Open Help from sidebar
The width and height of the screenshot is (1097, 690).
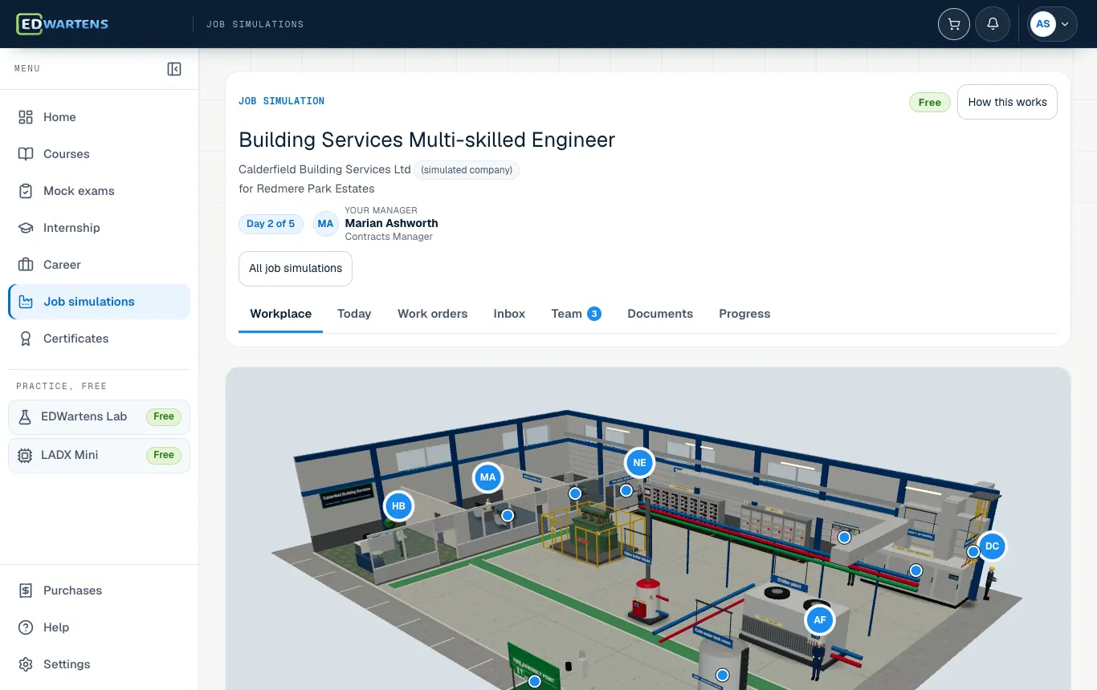point(100,627)
